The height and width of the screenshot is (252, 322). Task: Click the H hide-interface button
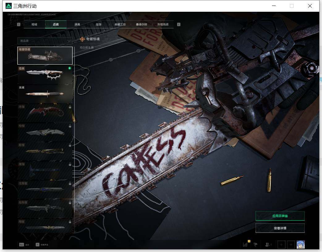(x=42, y=245)
